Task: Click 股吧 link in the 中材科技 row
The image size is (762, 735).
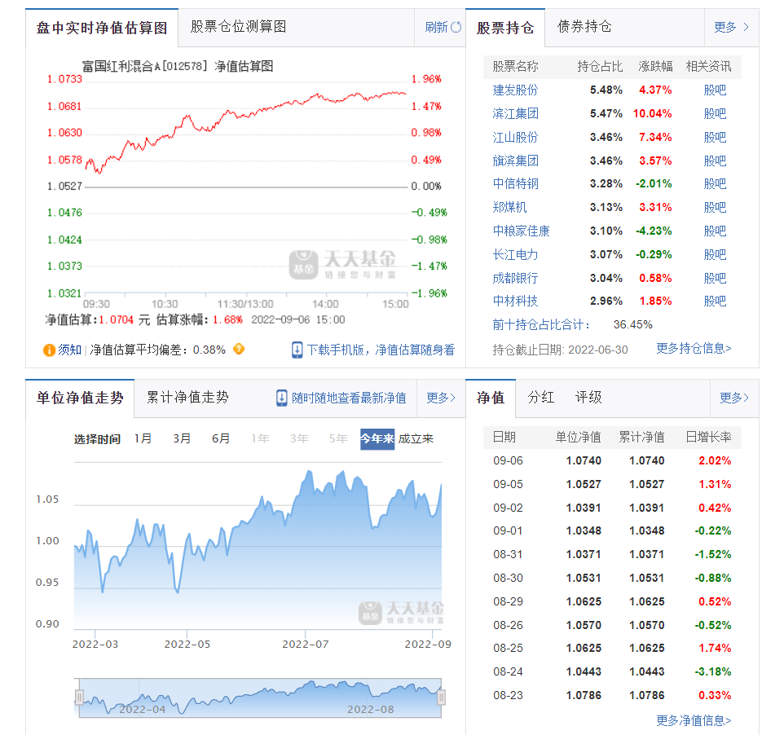Action: (715, 301)
